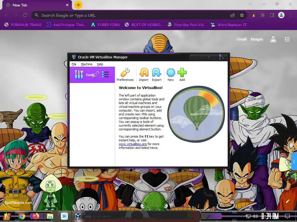Click the share page icon in address bar
Viewport: 297px width, 222px height.
coord(233,15)
